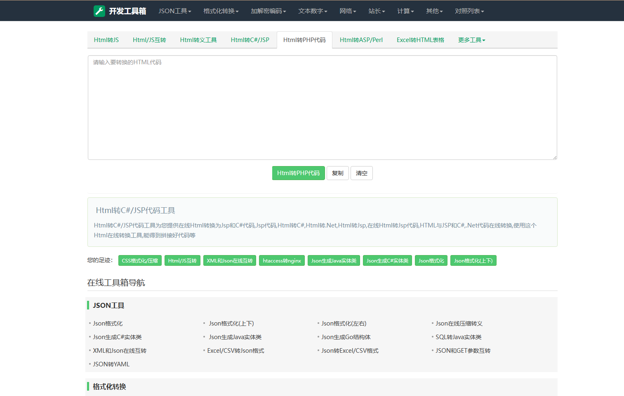Open Json格式化 footprint tag

point(431,260)
